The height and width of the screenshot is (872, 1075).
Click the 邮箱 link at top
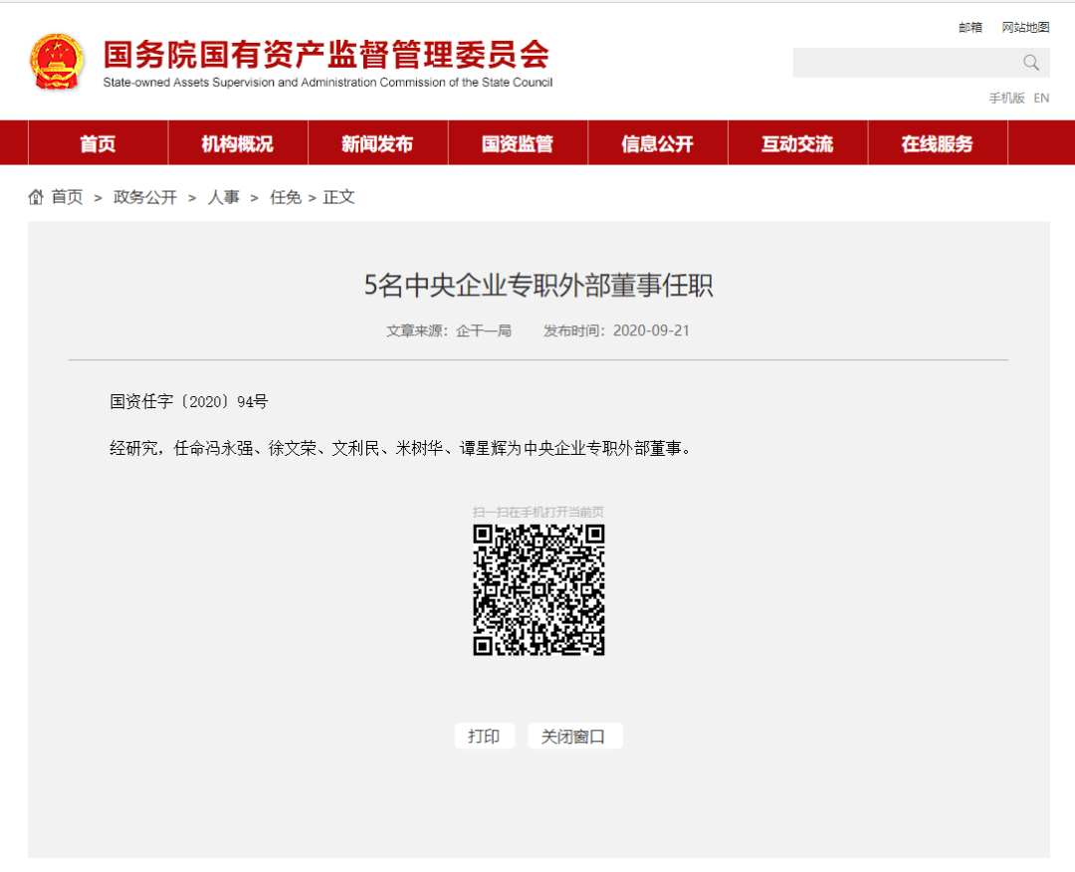[x=970, y=28]
